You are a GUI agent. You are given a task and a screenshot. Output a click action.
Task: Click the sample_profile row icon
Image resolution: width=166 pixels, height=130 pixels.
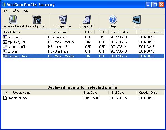[x=5, y=47]
